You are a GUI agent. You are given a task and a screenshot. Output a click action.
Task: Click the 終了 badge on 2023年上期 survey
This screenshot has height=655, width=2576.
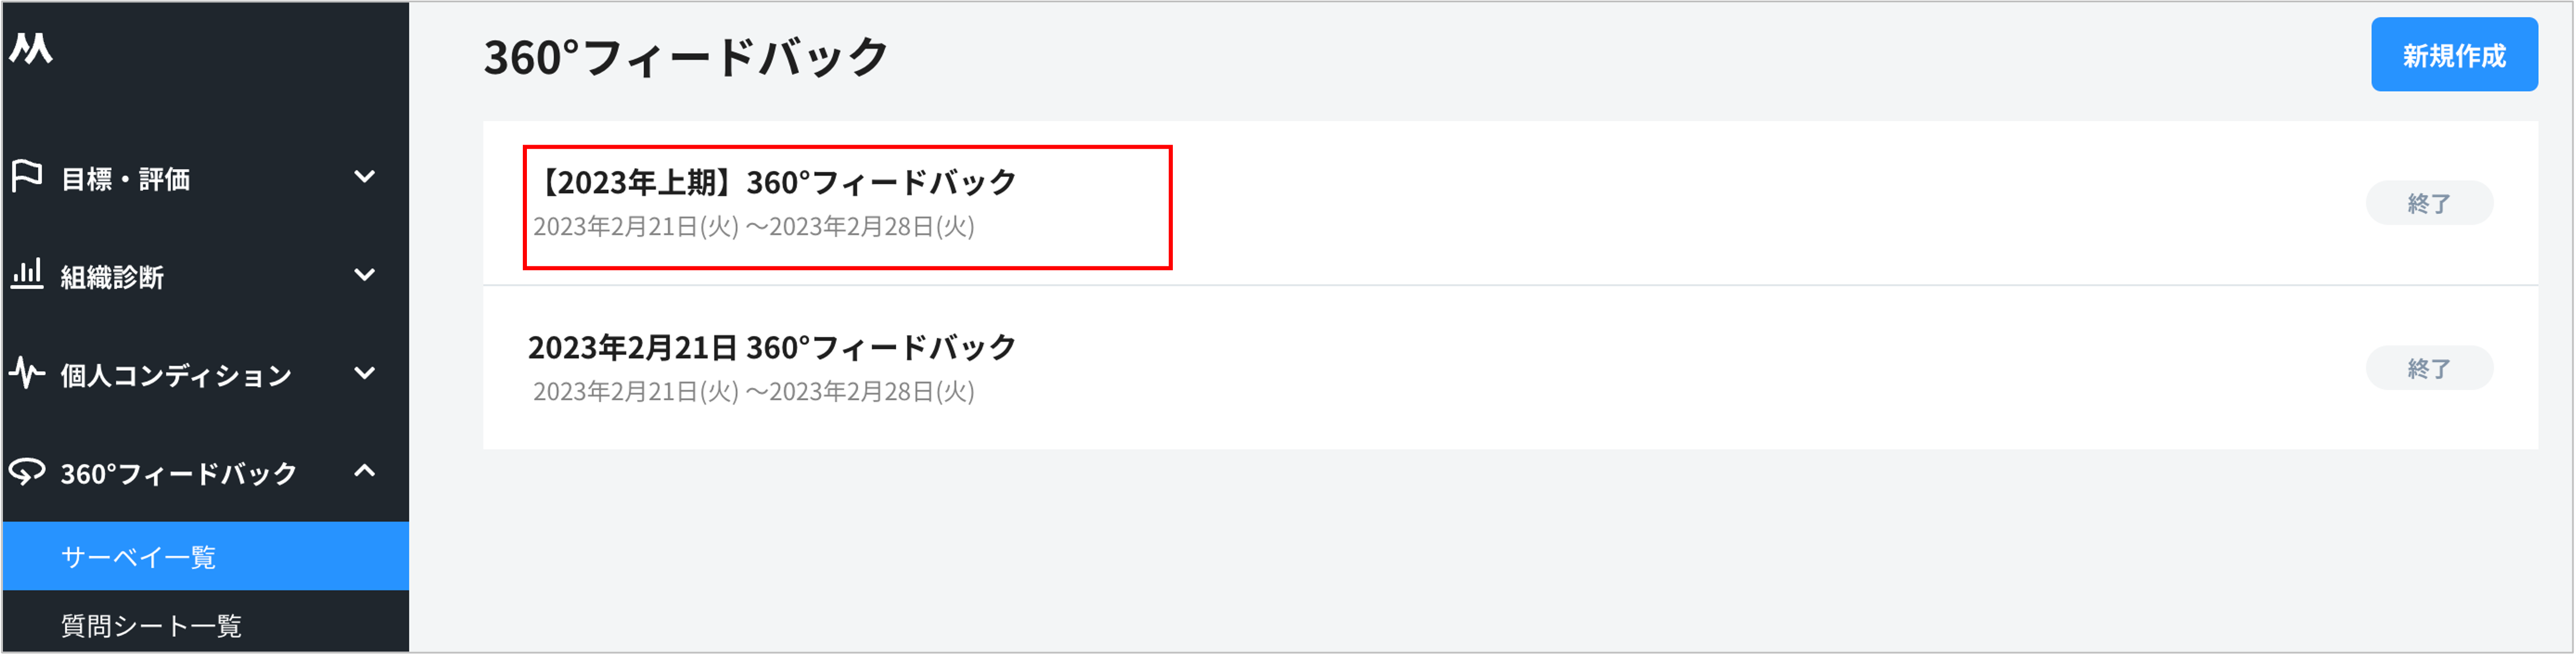pos(2428,204)
